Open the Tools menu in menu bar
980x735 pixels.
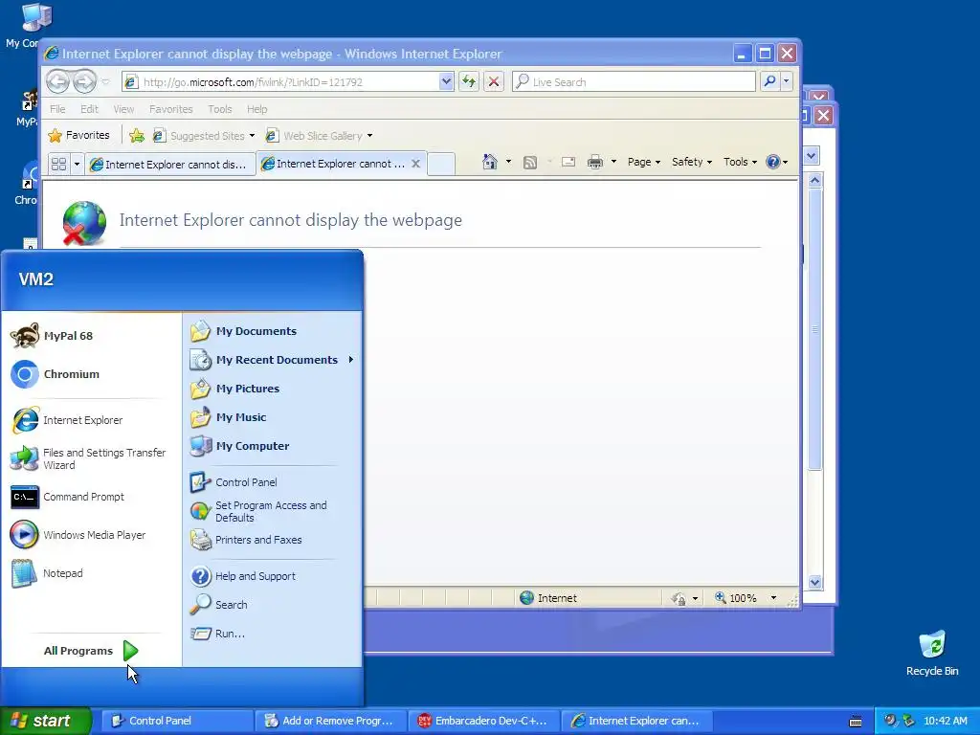[x=219, y=109]
